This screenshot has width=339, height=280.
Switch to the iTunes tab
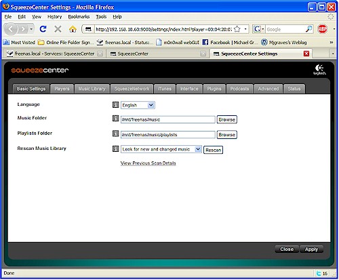tap(165, 89)
